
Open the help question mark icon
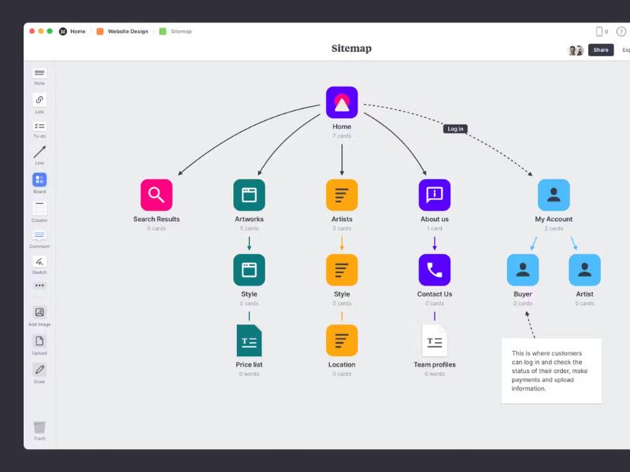coord(621,31)
